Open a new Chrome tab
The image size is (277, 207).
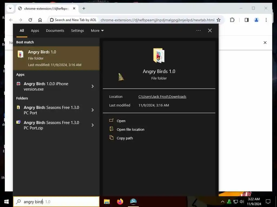coord(84,8)
